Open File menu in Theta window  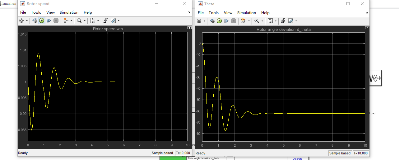(201, 13)
